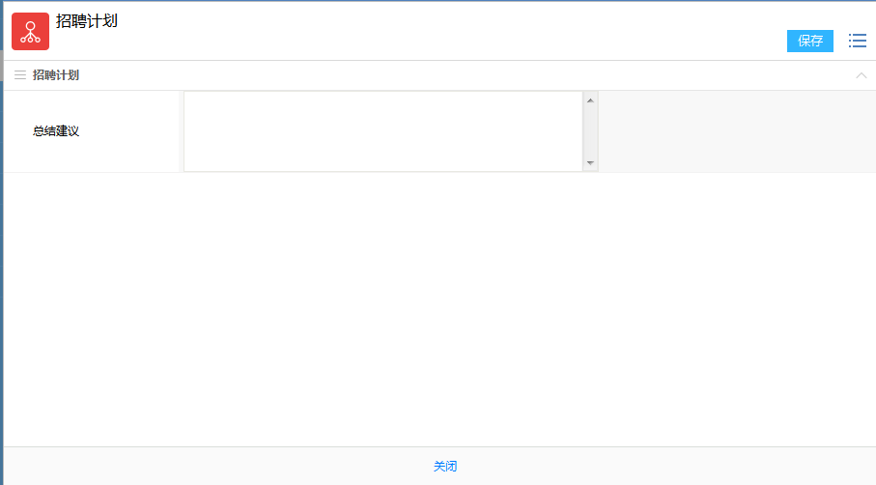Click the gray handle on left window edge
Viewport: 876px width, 485px height.
[x=2, y=66]
